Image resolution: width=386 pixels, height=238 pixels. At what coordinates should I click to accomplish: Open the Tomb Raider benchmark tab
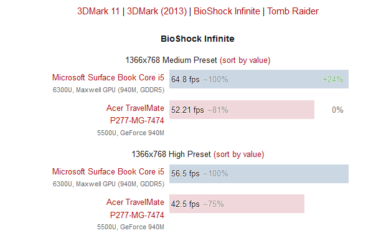tap(293, 11)
